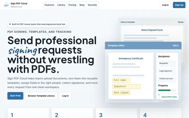189x118 pixels.
Task: Click step card number 3
Action: coord(117,113)
